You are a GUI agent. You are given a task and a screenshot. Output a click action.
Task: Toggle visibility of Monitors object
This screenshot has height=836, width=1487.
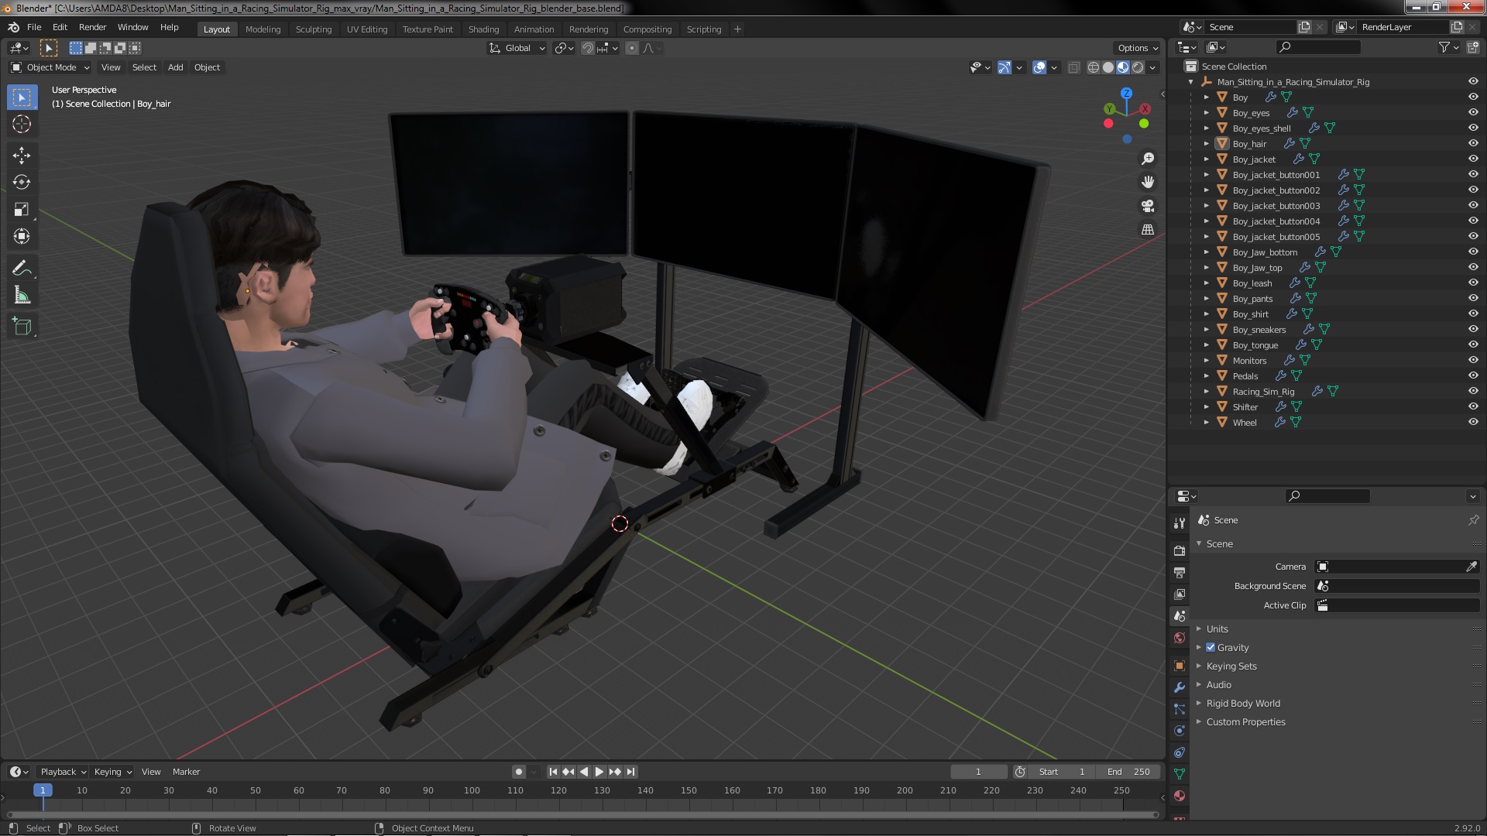(1473, 360)
